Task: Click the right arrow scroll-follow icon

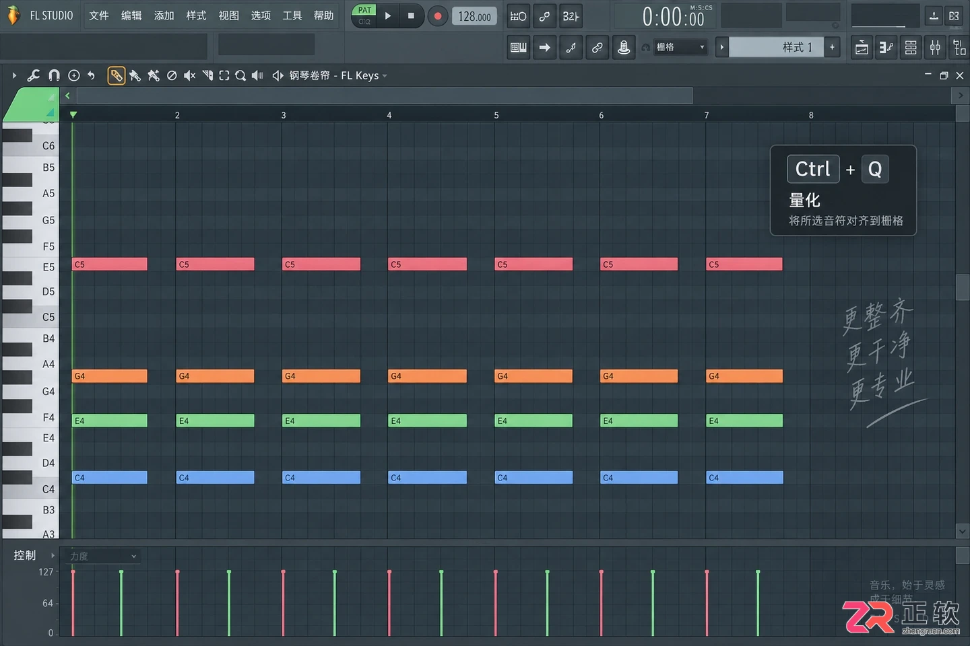Action: (545, 47)
